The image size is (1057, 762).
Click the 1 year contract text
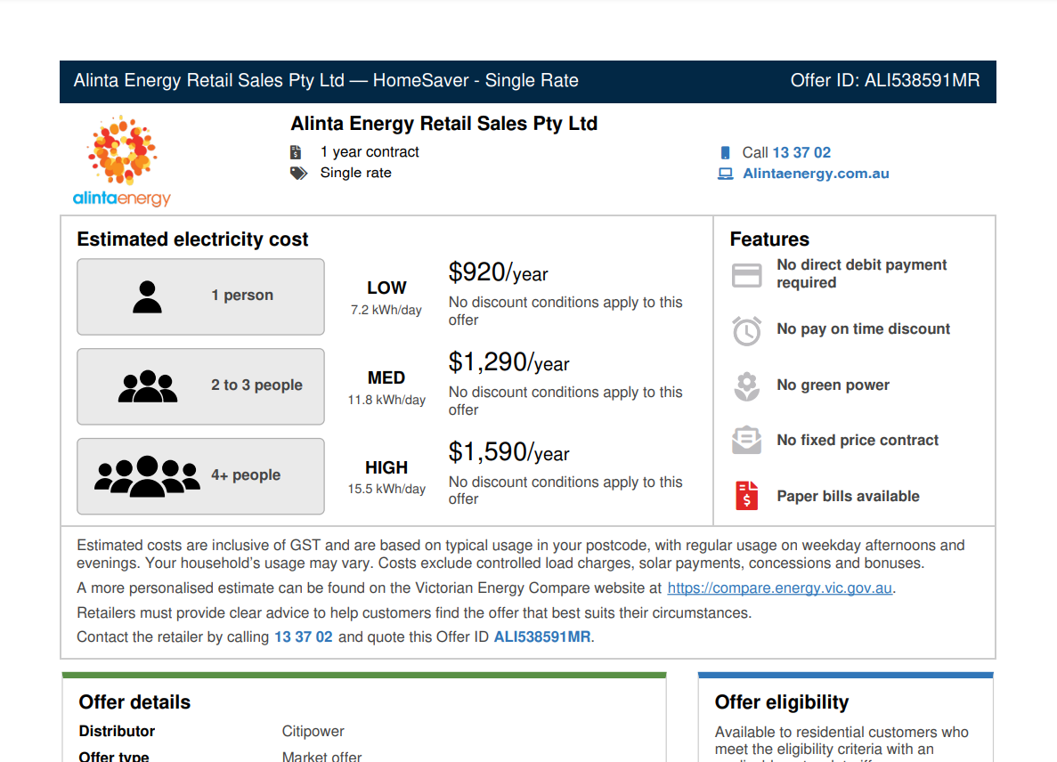(370, 152)
